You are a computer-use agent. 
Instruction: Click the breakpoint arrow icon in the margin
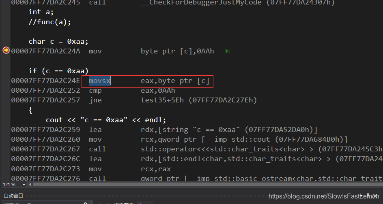(x=6, y=51)
